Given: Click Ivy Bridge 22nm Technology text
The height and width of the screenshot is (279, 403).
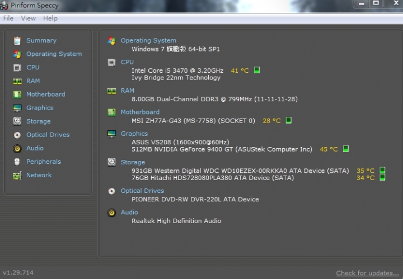Looking at the screenshot, I should pyautogui.click(x=176, y=78).
